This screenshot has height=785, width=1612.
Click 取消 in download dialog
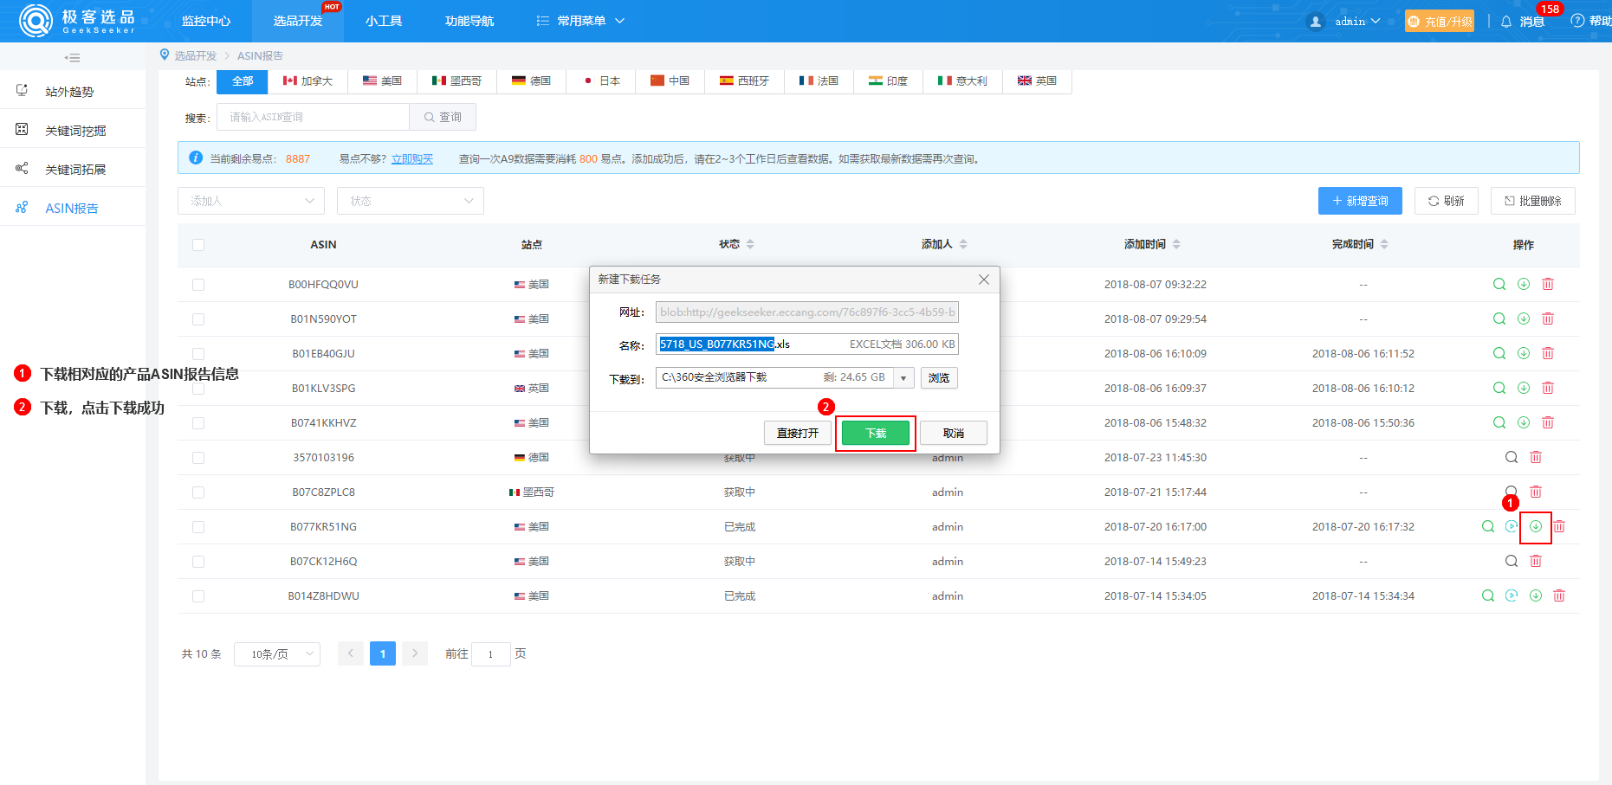click(x=954, y=433)
